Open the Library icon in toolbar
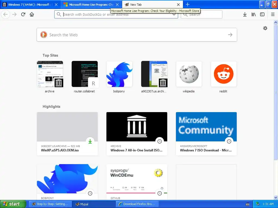The height and width of the screenshot is (208, 278). pos(254,15)
